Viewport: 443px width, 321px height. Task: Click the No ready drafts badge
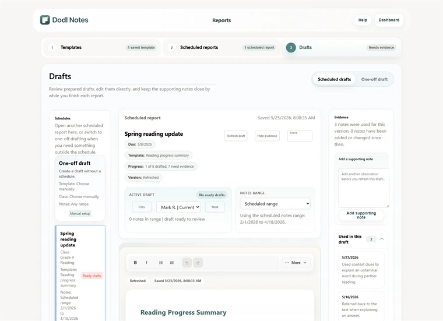(212, 195)
